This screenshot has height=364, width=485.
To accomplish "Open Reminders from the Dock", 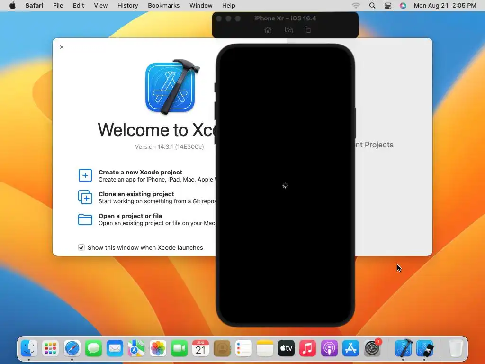I will [243, 348].
